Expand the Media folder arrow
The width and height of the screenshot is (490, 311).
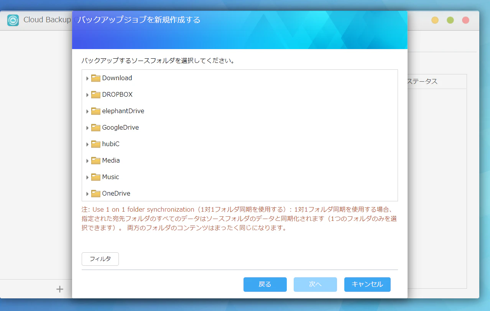pyautogui.click(x=87, y=161)
